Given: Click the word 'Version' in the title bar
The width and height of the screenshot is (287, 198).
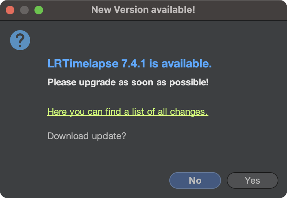Looking at the screenshot, I should 132,10.
